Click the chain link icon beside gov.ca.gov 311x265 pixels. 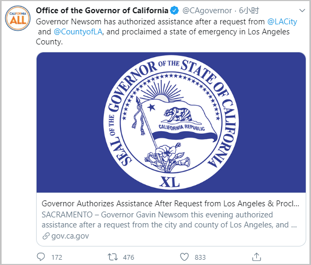46,236
